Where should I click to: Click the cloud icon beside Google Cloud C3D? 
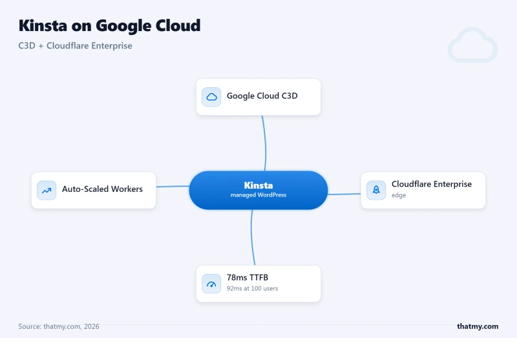pos(211,97)
